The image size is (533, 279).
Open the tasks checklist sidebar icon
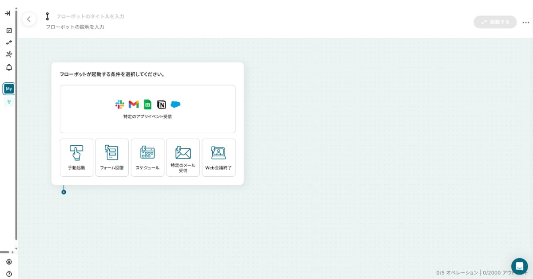[x=9, y=31]
